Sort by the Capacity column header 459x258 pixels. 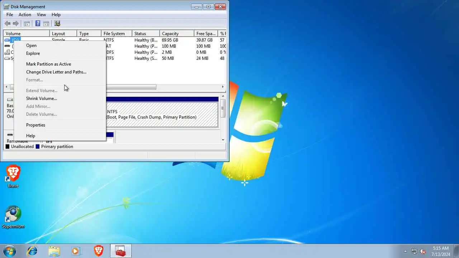click(177, 34)
